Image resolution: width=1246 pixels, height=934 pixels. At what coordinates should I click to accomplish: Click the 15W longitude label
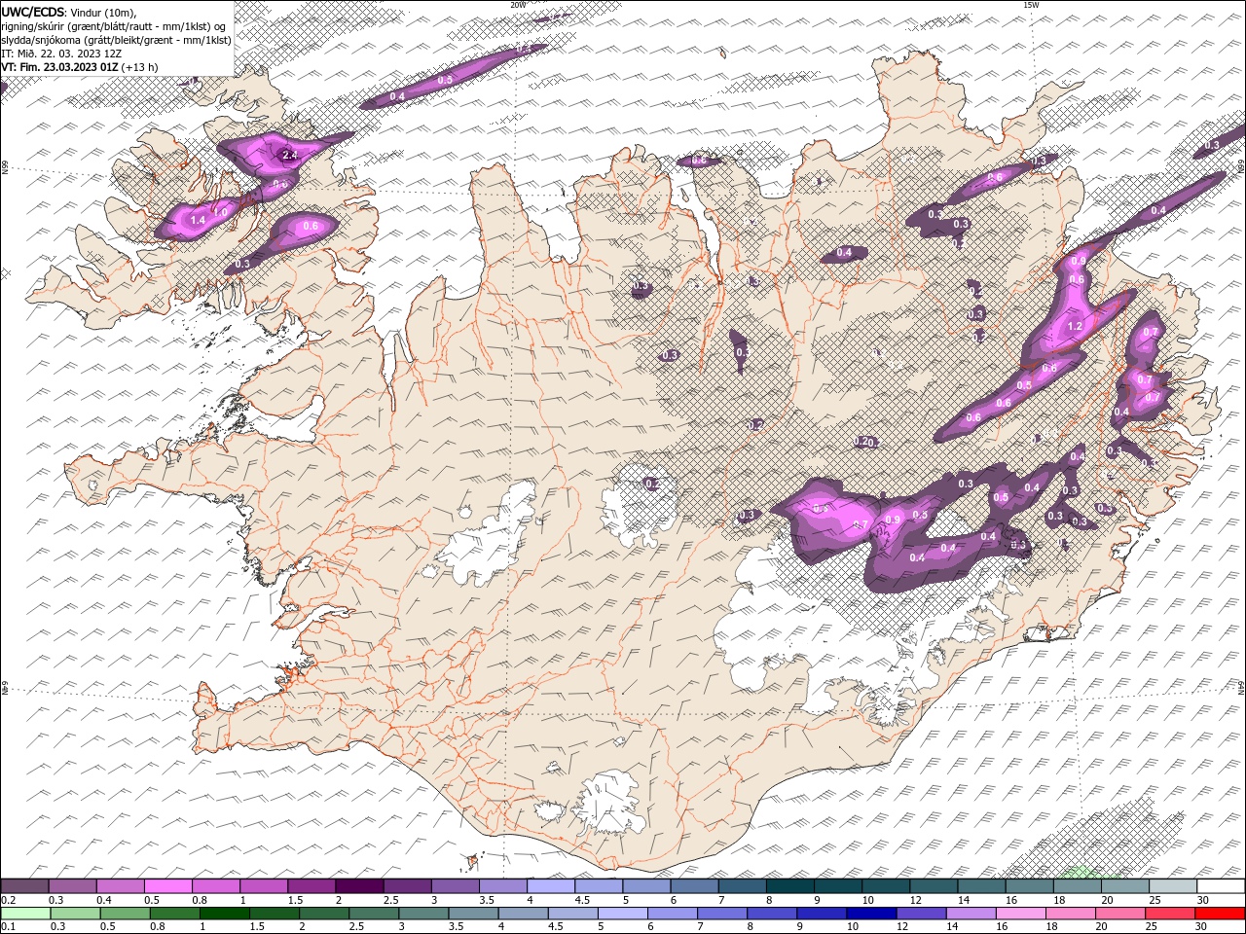[1031, 4]
